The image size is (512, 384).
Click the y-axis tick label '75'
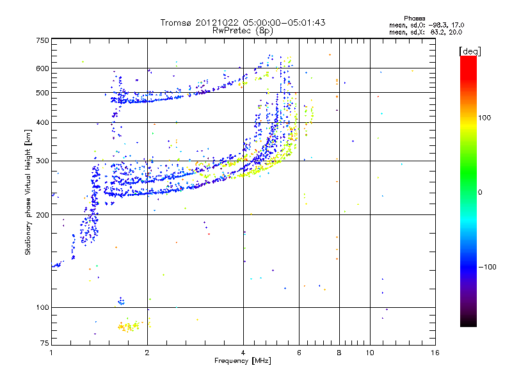tap(45, 343)
